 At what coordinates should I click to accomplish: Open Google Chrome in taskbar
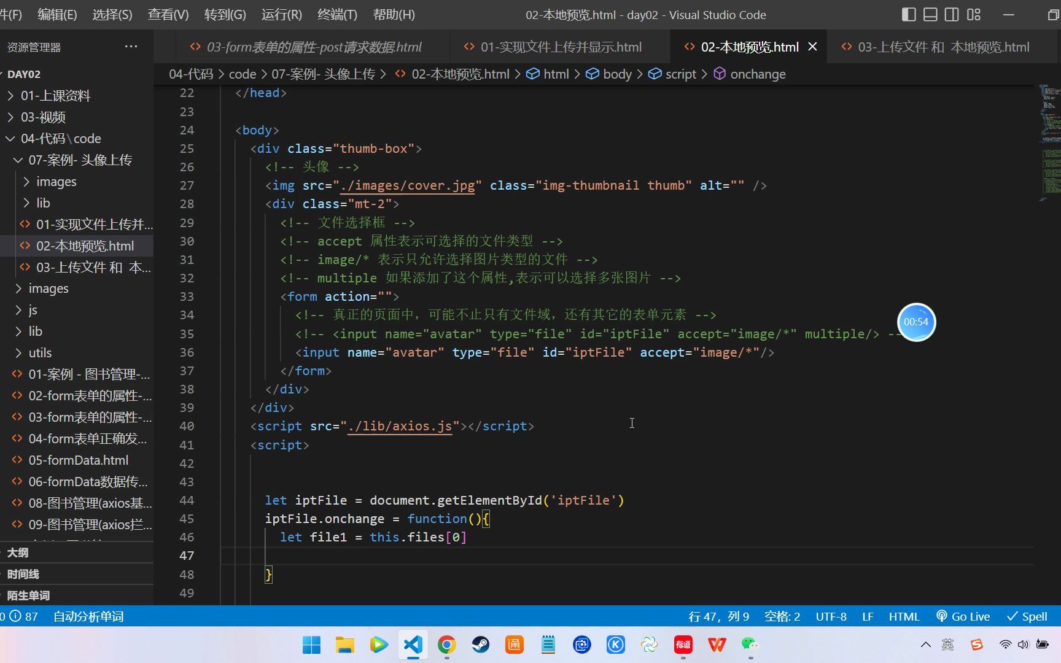pos(446,645)
